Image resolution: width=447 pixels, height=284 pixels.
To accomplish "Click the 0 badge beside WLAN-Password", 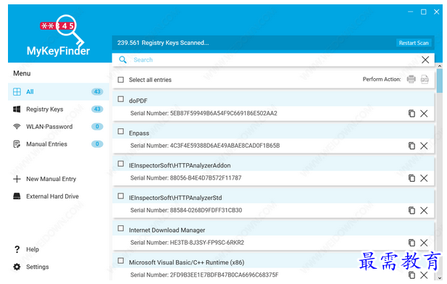I will (x=97, y=126).
